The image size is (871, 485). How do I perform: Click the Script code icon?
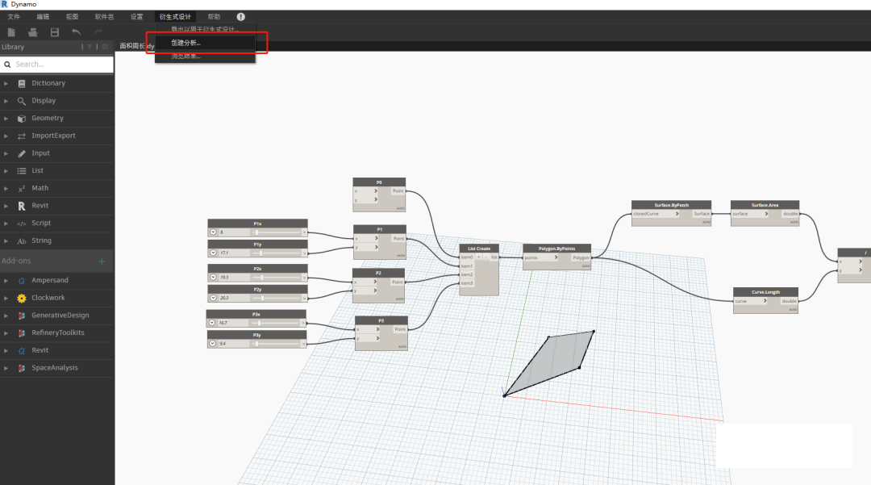22,224
